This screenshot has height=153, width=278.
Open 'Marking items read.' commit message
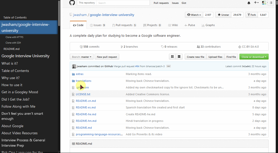(x=139, y=74)
